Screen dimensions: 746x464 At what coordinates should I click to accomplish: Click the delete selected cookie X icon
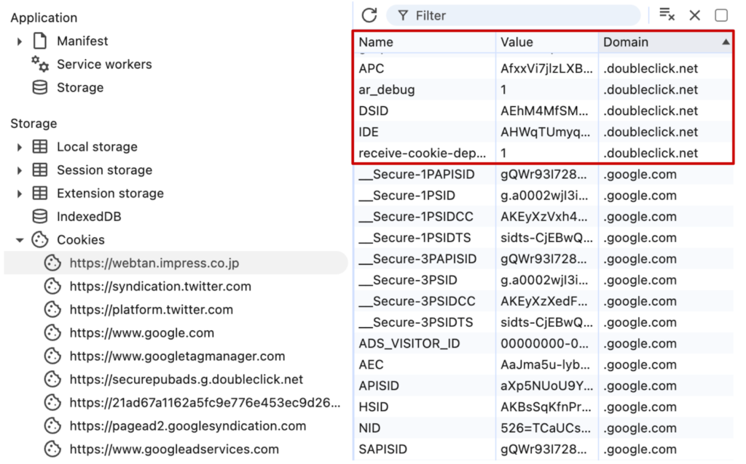695,15
